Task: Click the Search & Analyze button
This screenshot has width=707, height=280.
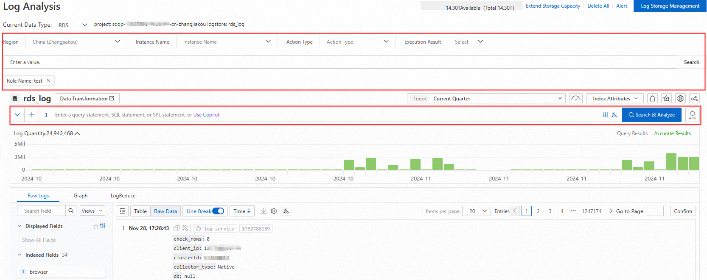Action: coord(651,115)
